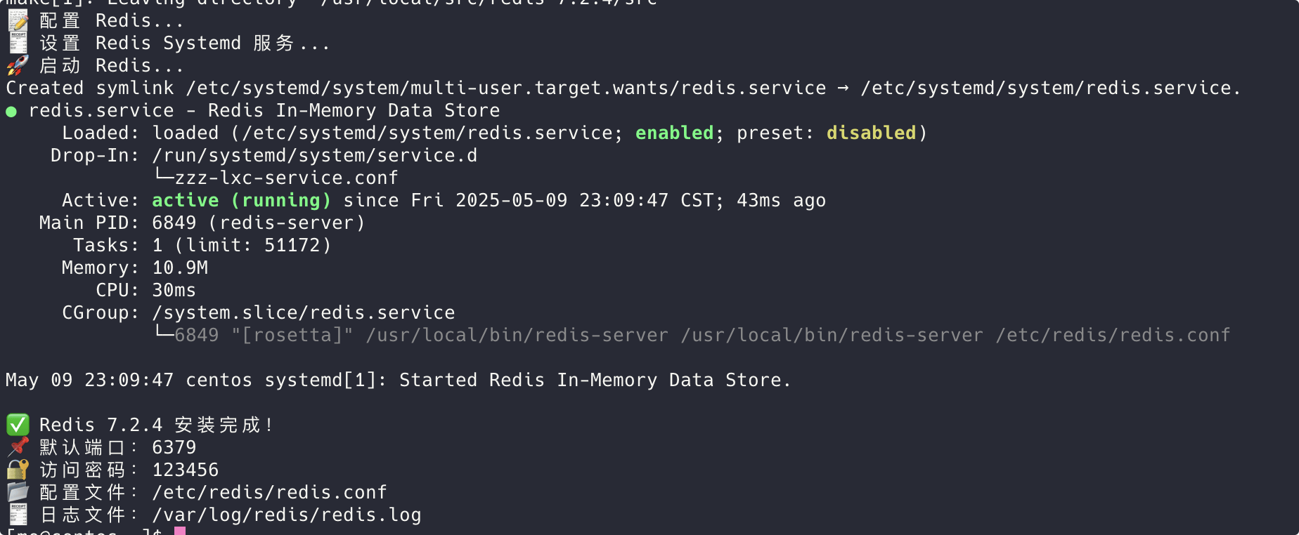Click the default port number 6379
The width and height of the screenshot is (1299, 535).
click(174, 447)
